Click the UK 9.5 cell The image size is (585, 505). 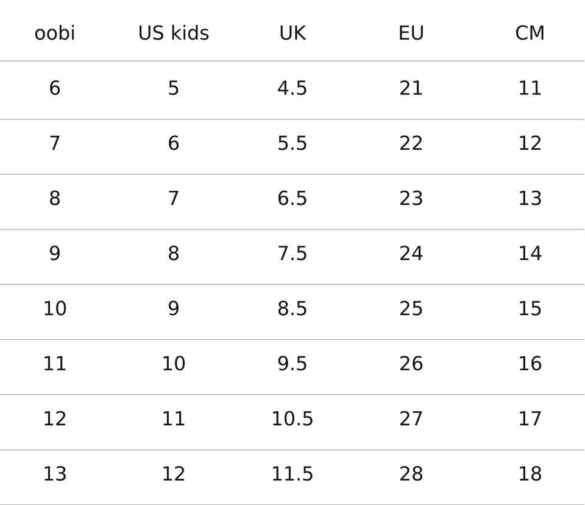tap(292, 364)
